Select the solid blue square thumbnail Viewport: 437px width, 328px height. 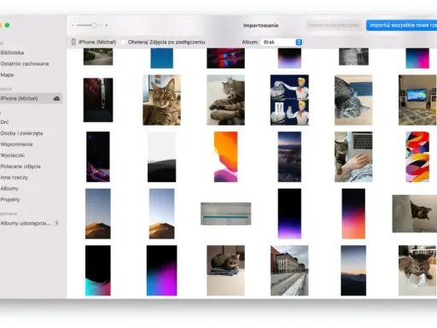coord(161,58)
